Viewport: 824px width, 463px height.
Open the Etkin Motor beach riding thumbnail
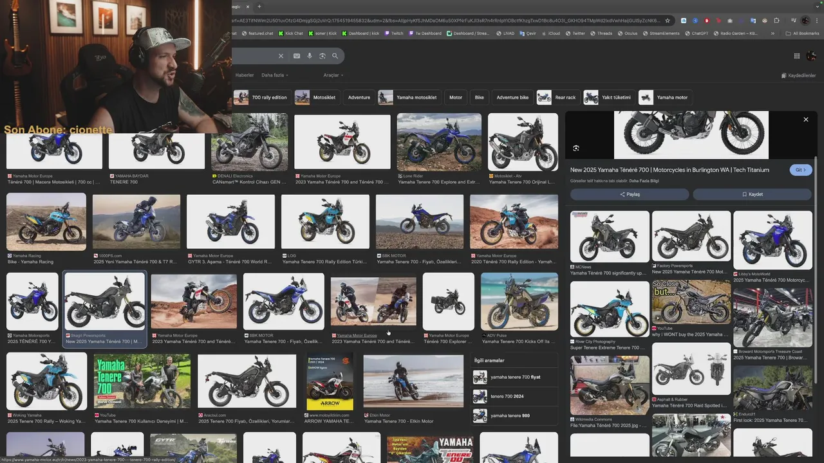tap(413, 381)
